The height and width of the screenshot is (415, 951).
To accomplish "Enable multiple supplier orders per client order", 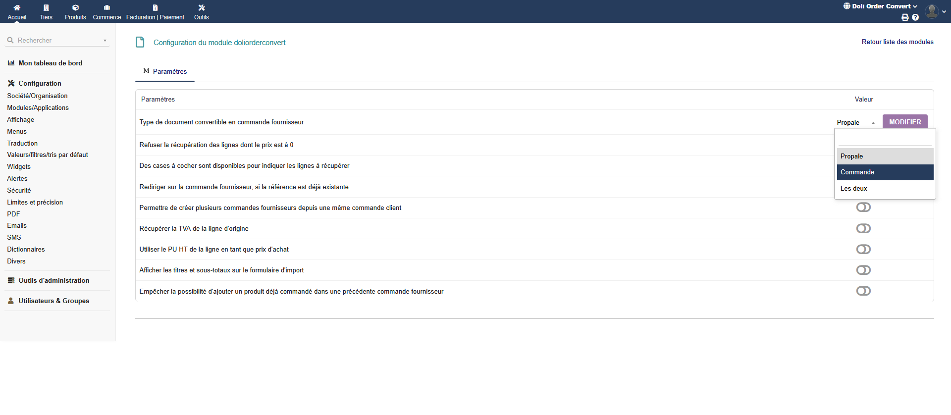I will [863, 207].
